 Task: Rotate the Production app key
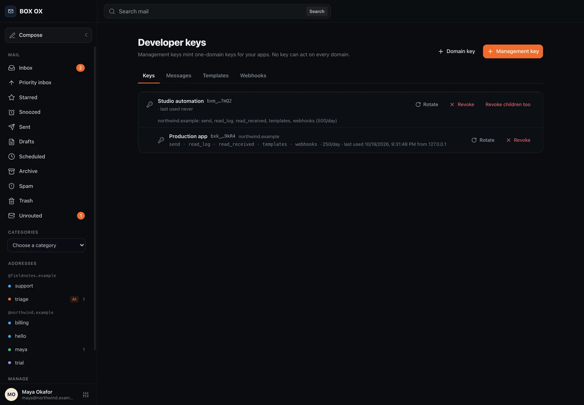tap(483, 140)
